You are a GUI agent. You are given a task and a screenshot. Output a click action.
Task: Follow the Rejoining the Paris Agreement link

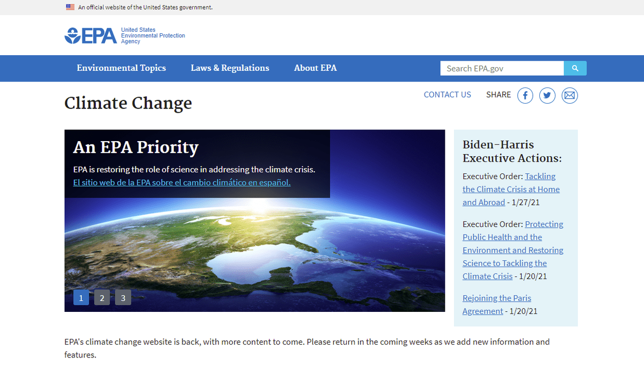click(x=496, y=298)
